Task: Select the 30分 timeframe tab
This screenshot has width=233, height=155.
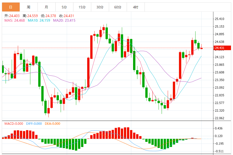Action: point(100,7)
